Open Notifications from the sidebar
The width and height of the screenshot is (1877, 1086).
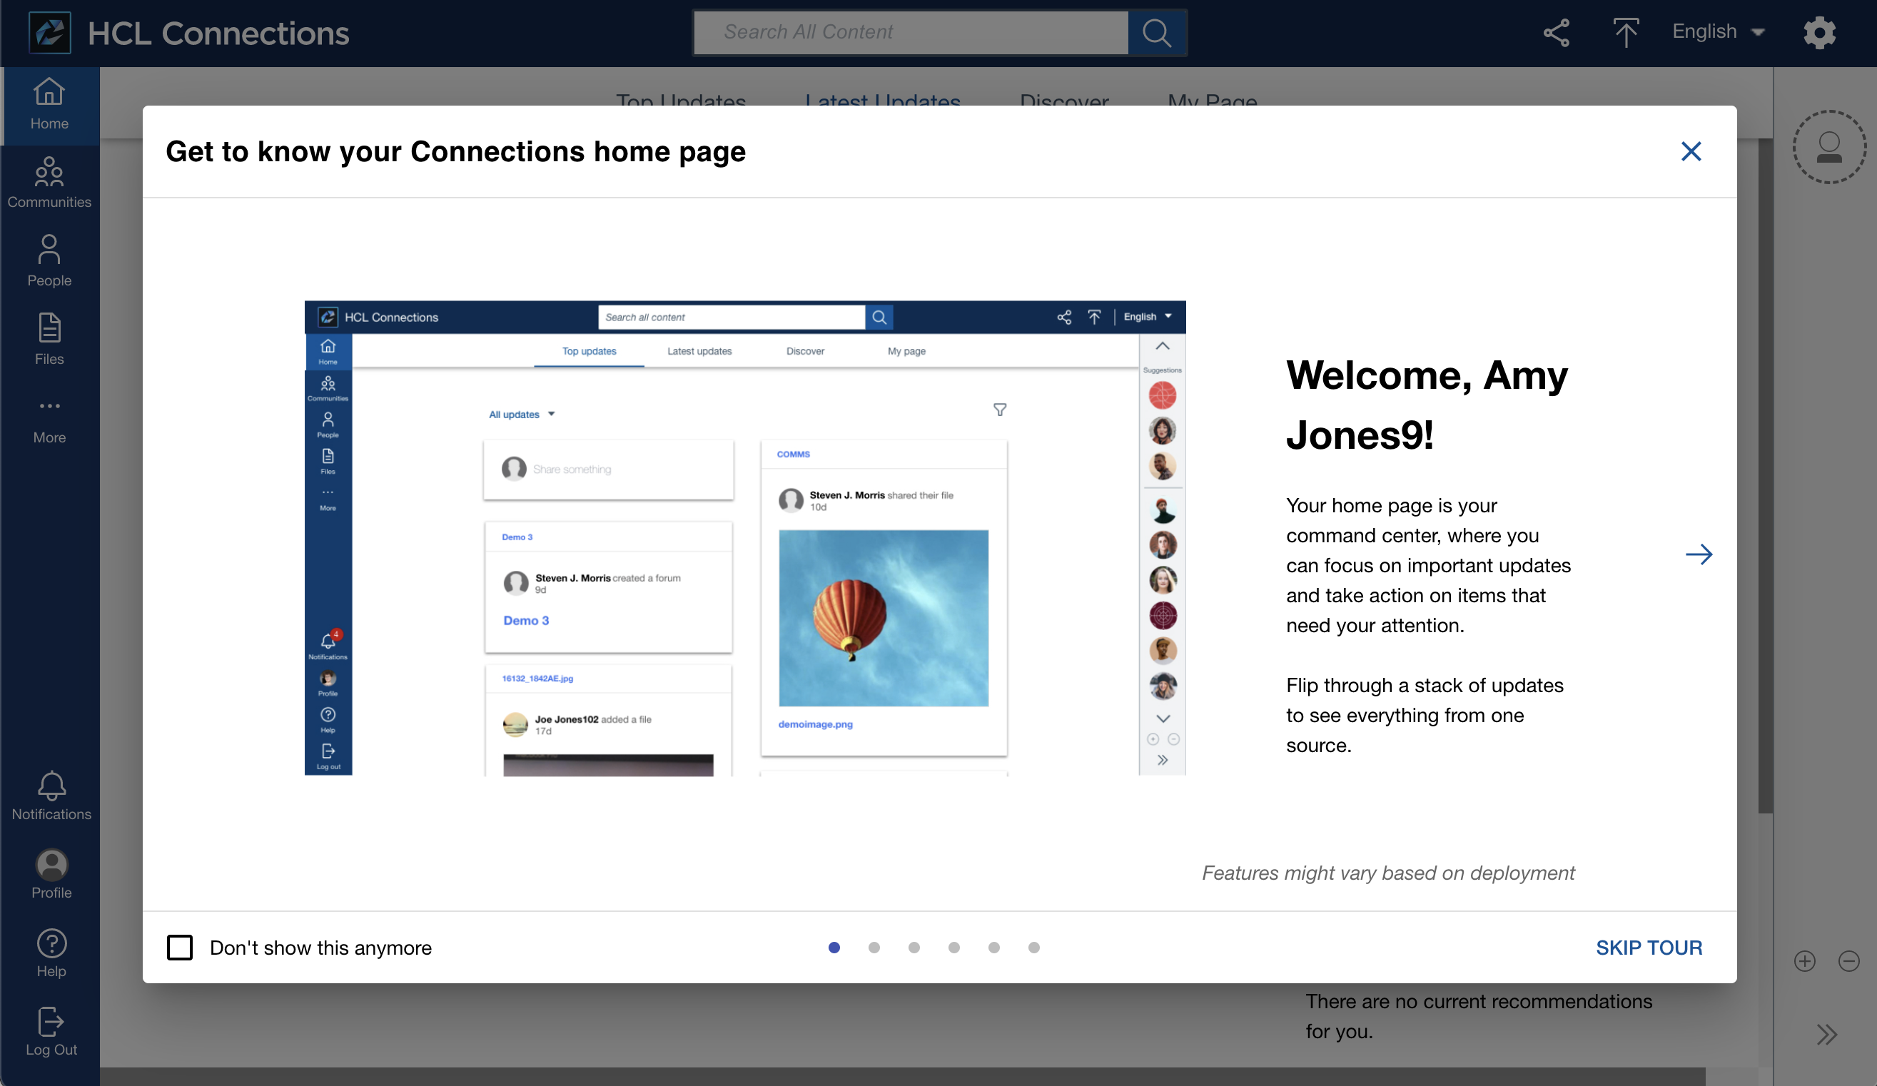[51, 796]
